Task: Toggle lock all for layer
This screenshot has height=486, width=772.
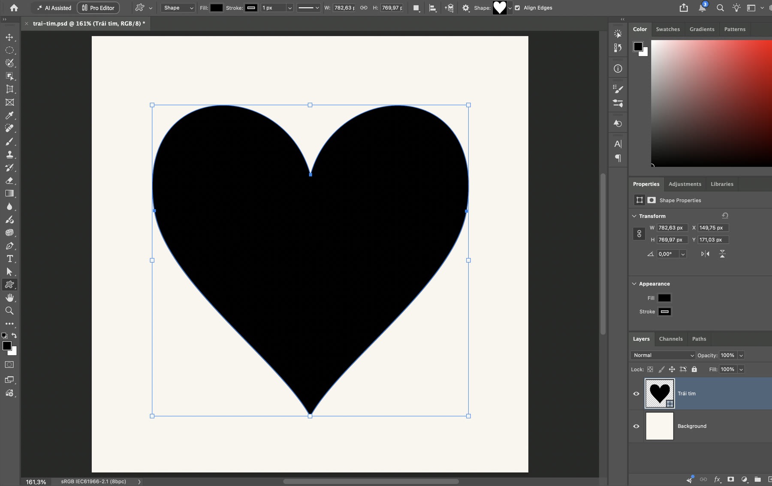Action: coord(694,369)
